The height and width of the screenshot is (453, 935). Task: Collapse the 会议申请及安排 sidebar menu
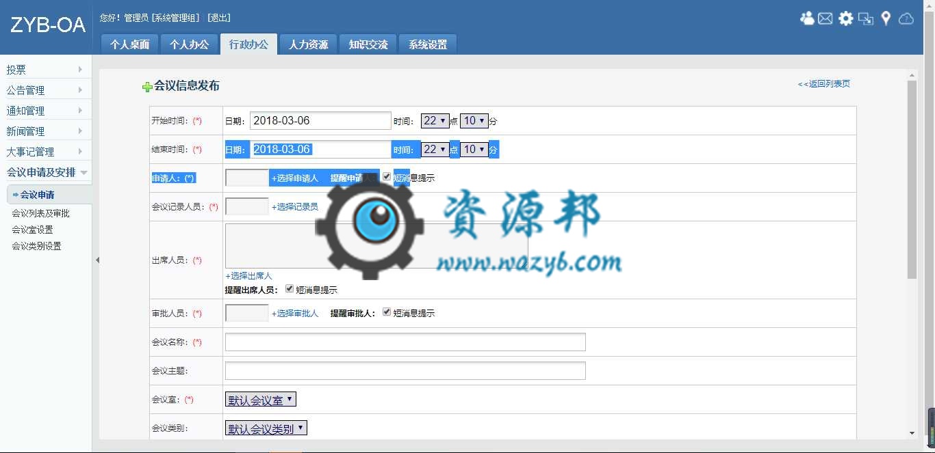pyautogui.click(x=45, y=172)
